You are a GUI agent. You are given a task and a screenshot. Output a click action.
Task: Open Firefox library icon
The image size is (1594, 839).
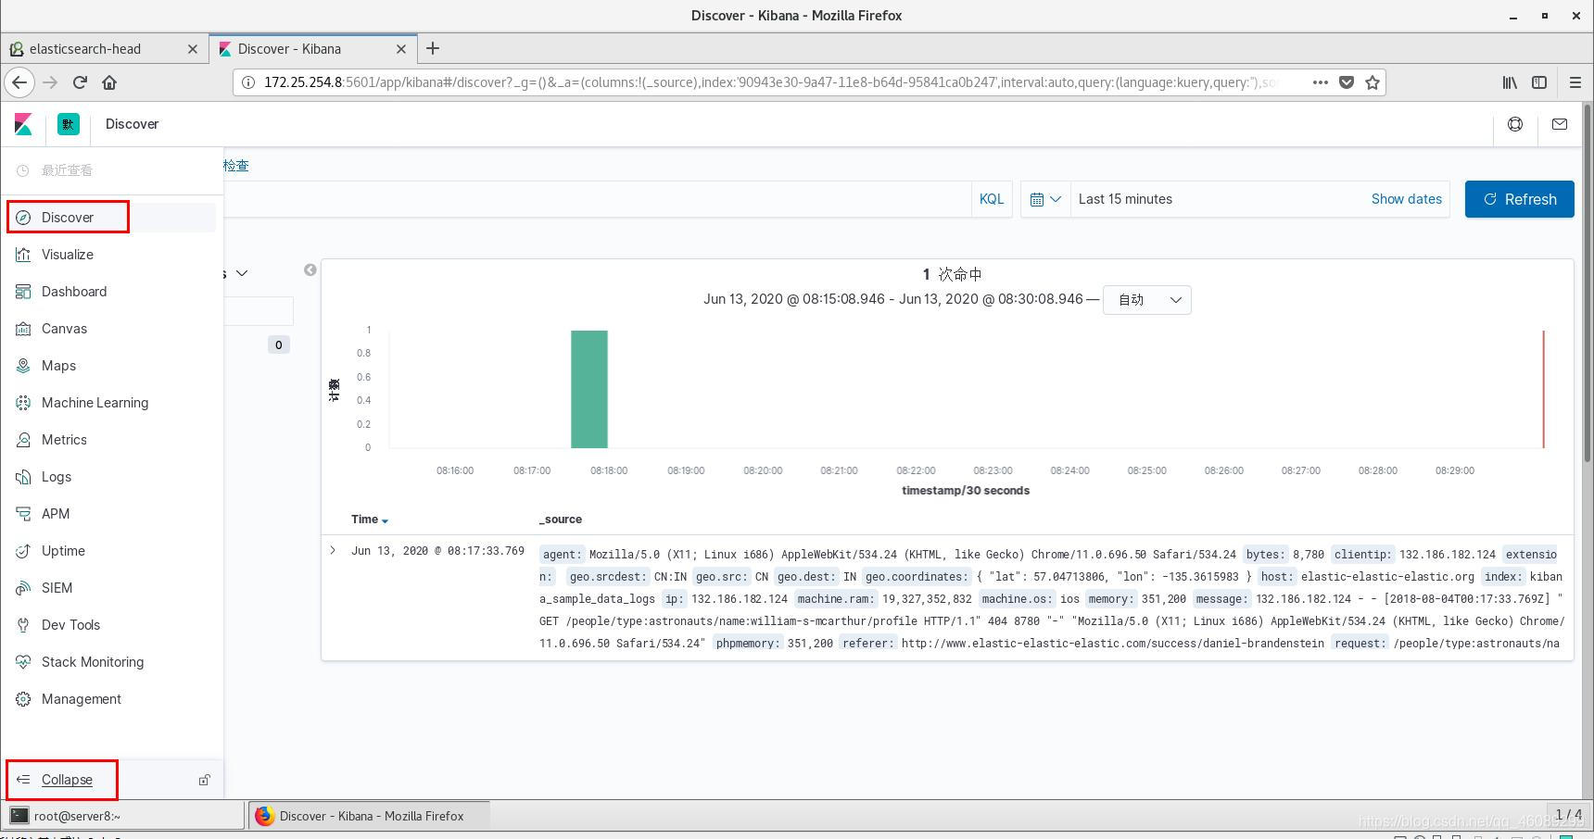[x=1510, y=82]
